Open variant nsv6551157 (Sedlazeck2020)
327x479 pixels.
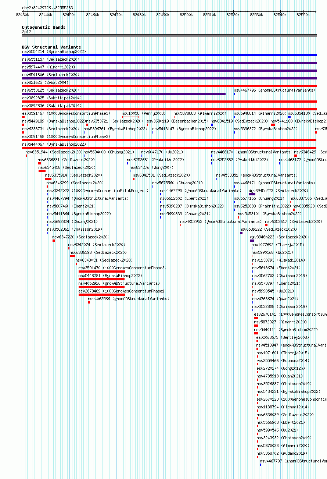pos(51,60)
